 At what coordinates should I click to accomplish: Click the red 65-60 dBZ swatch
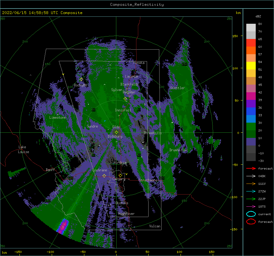pos(251,43)
